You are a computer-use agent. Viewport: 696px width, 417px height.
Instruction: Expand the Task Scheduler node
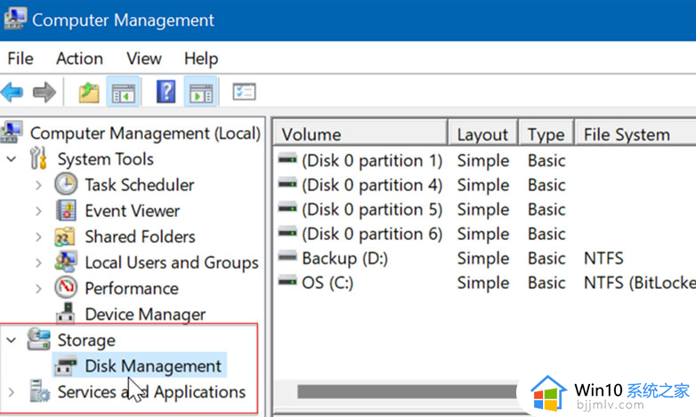pos(38,185)
